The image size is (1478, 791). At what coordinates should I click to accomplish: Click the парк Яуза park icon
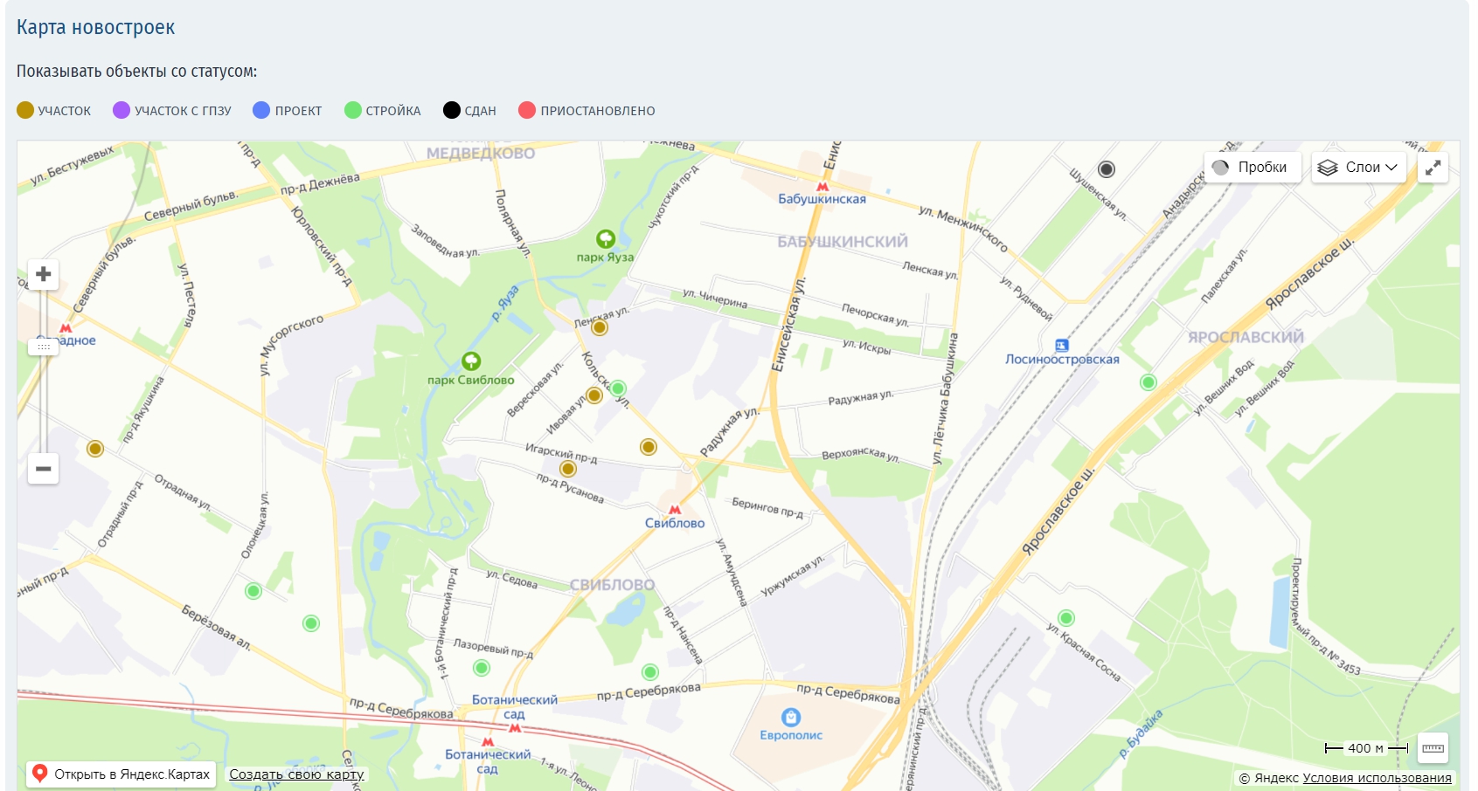coord(606,238)
